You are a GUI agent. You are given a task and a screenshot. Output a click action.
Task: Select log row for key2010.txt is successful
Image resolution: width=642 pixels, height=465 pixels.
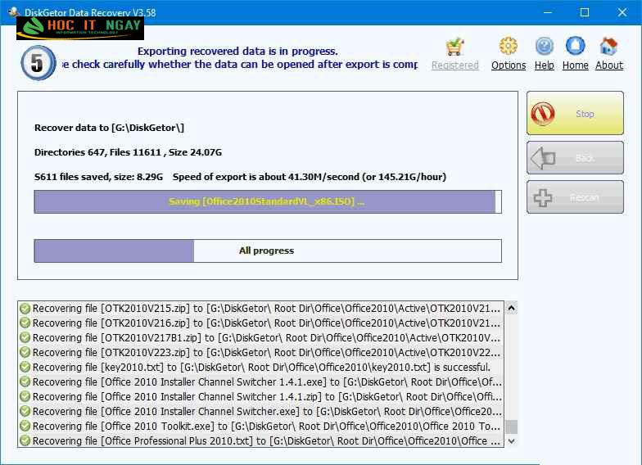coord(261,367)
